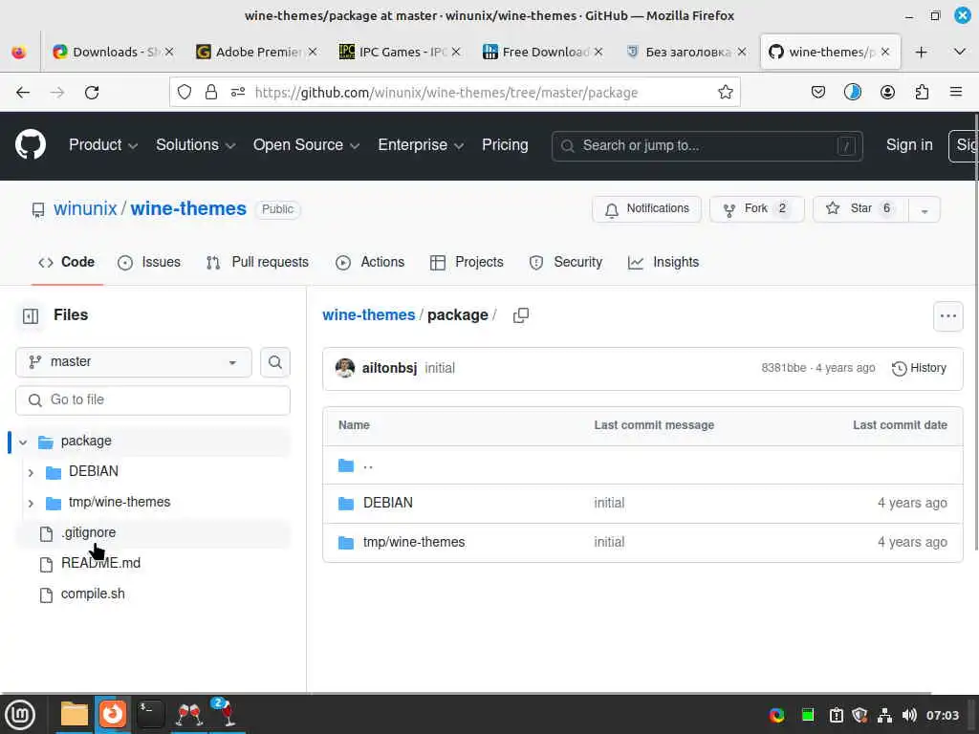979x734 pixels.
Task: Open tracking protection shield icon
Action: coord(185,93)
